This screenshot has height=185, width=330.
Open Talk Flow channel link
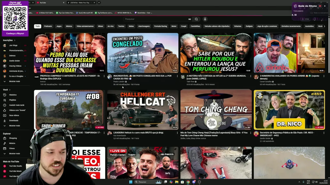tap(190, 81)
